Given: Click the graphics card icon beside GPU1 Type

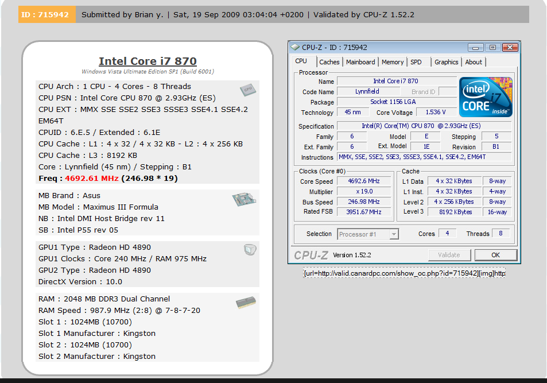Looking at the screenshot, I should pyautogui.click(x=250, y=249).
